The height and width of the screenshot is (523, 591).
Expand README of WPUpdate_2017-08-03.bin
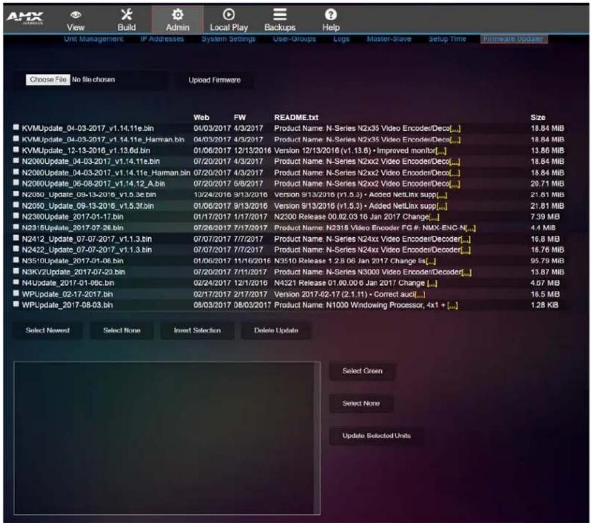coord(452,305)
